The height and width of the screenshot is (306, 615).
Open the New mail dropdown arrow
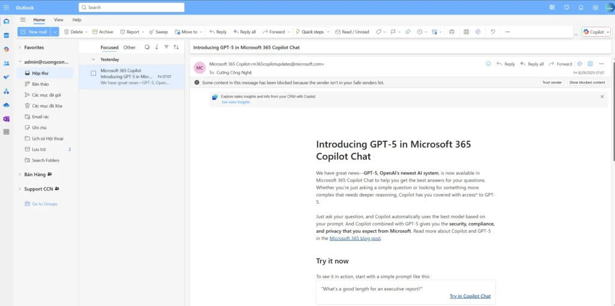(x=55, y=32)
